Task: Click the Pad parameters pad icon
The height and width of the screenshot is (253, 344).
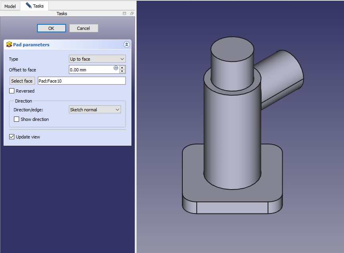Action: 9,45
